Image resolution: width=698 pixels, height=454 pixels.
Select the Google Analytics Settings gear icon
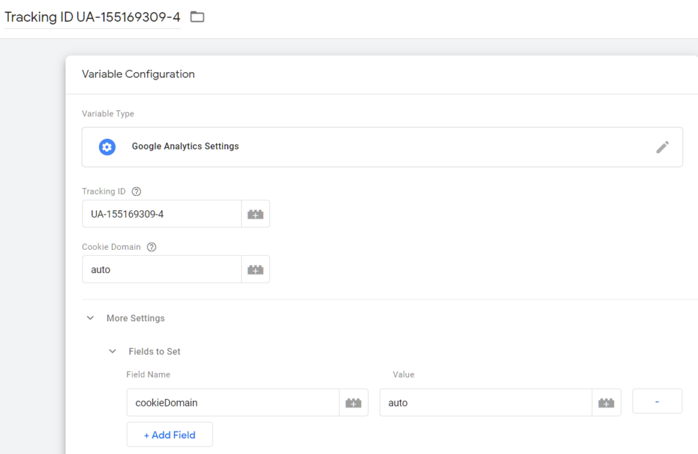coord(107,147)
